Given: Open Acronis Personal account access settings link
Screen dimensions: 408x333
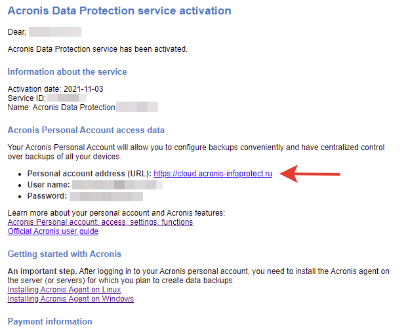Looking at the screenshot, I should [x=100, y=222].
